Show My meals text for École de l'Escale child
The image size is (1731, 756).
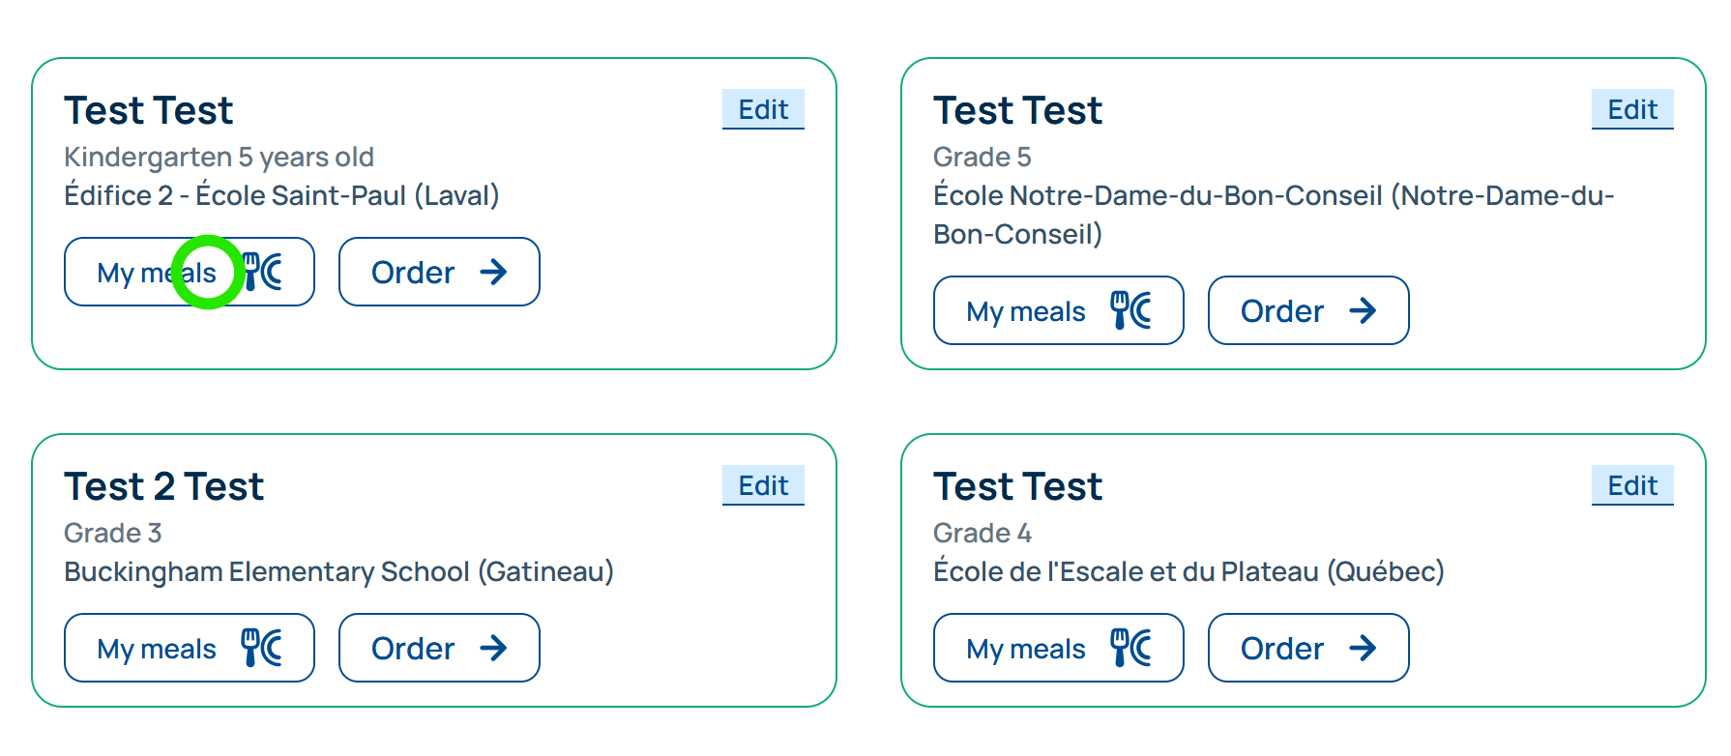tap(1025, 649)
